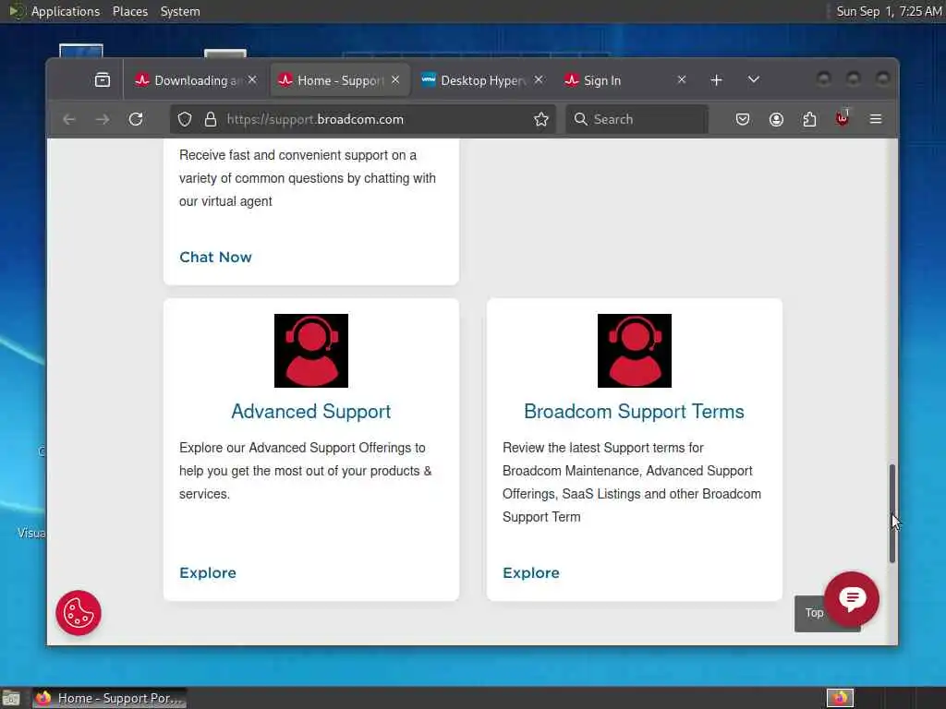Open the Firefox View recent browsing icon
Viewport: 946px width, 709px height.
(x=103, y=80)
